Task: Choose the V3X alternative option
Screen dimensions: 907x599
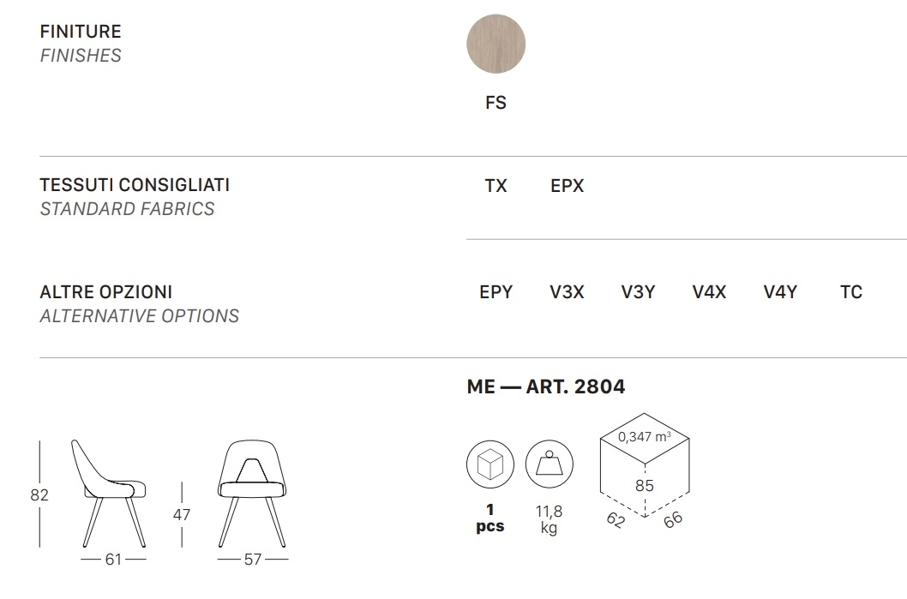Action: (567, 292)
